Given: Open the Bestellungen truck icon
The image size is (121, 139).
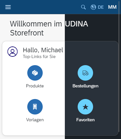Looking at the screenshot, I should point(85,73).
